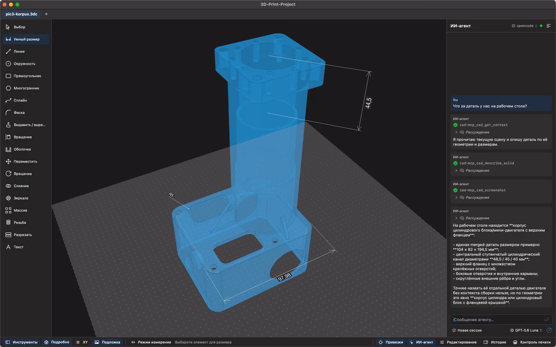Select the Прямоугольник rectangle tool
556x347 pixels.
[26, 76]
